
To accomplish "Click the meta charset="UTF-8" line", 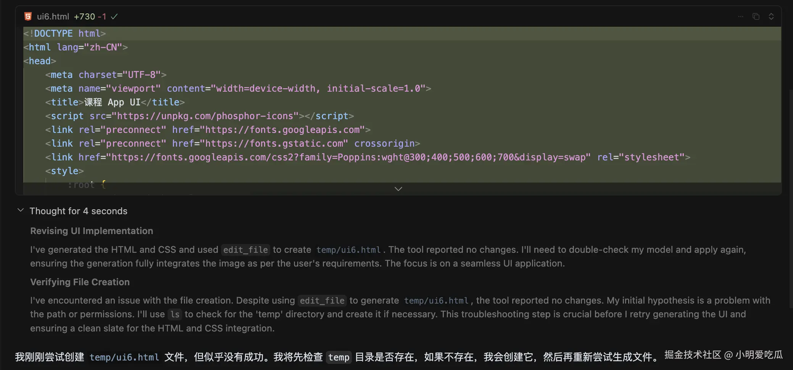I will [106, 75].
